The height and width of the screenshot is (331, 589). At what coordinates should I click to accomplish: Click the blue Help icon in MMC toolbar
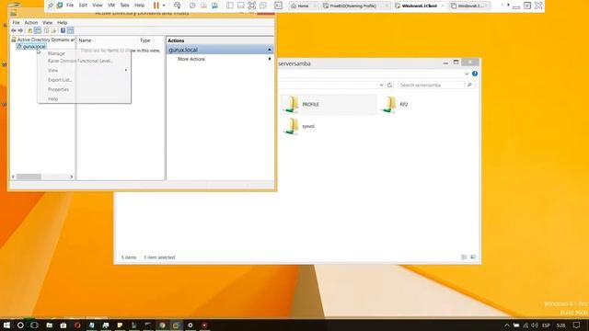(x=63, y=30)
